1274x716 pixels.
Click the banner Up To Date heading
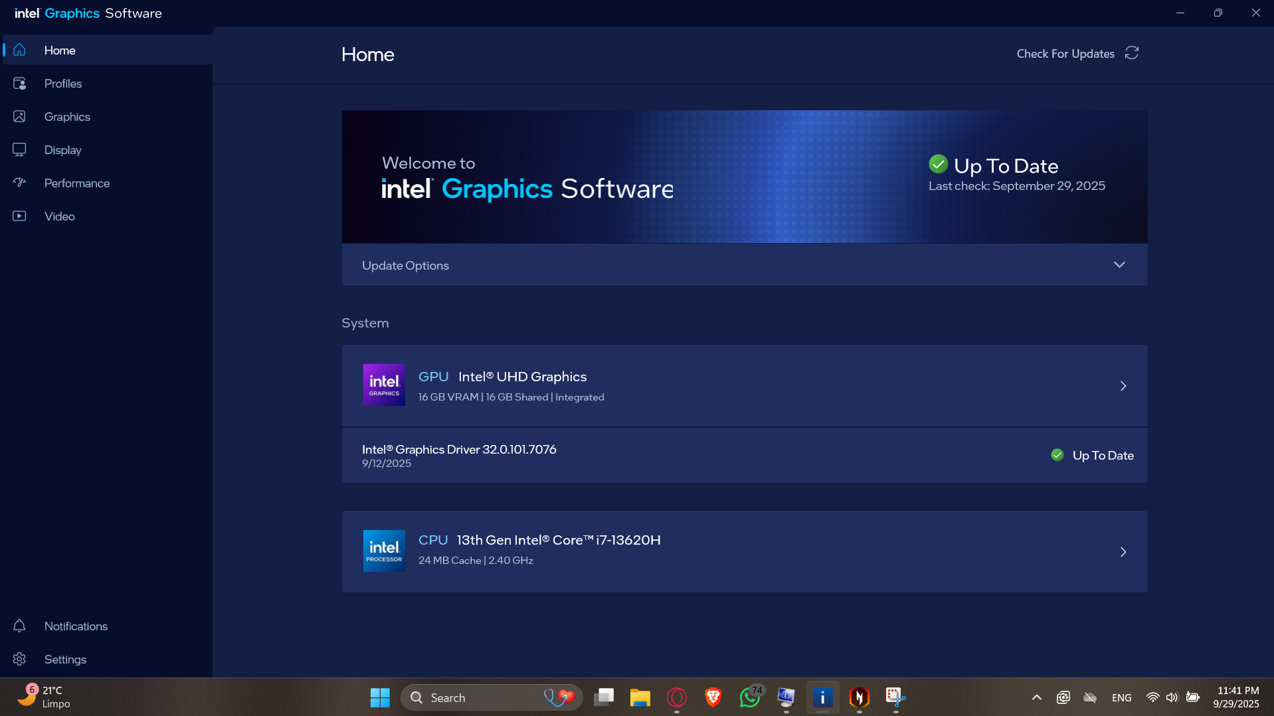point(1006,165)
